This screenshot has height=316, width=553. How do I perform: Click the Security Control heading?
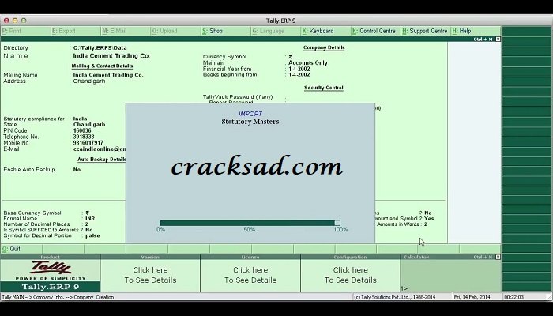pyautogui.click(x=324, y=88)
